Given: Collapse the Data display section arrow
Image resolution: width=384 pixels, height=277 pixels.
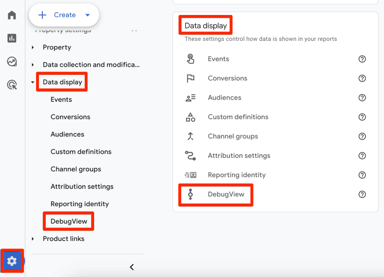Looking at the screenshot, I should click(33, 82).
